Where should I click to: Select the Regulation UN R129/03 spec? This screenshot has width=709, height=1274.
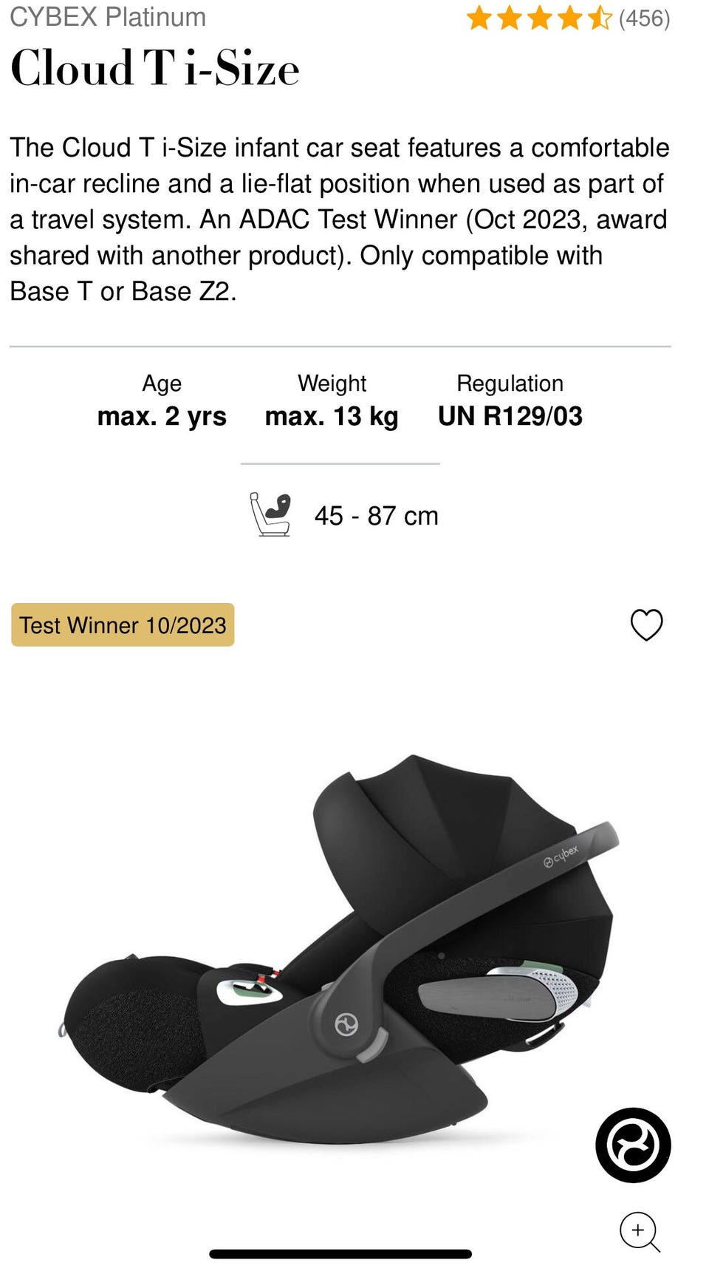510,401
